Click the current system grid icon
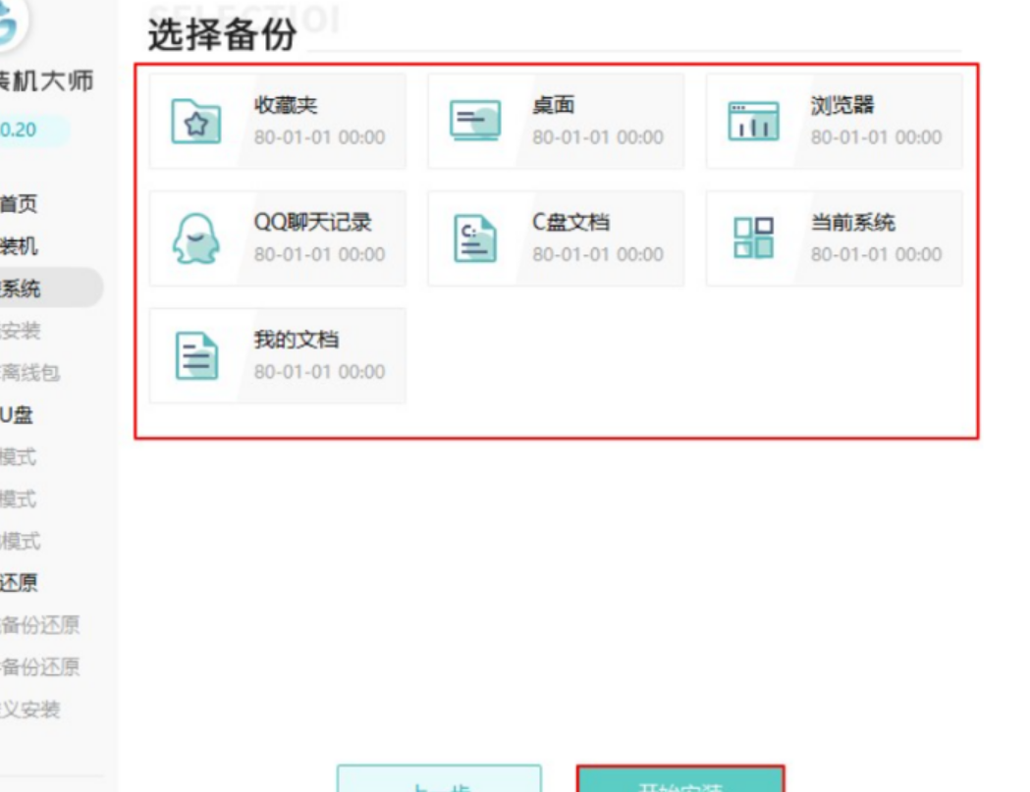Screen dimensions: 1030x792 pyautogui.click(x=753, y=238)
